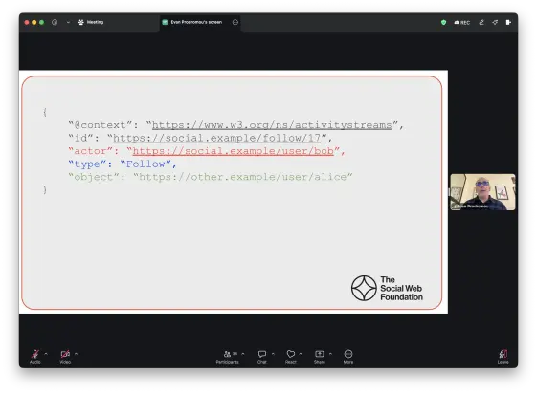This screenshot has width=537, height=393.
Task: Click the REC recording indicator
Action: pyautogui.click(x=461, y=23)
